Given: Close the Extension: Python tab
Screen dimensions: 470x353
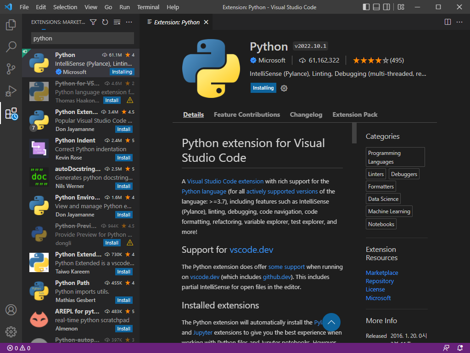Looking at the screenshot, I should (x=206, y=22).
